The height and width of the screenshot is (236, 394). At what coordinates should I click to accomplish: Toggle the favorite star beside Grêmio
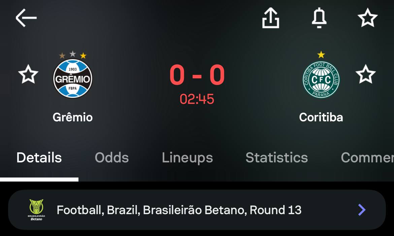[x=28, y=75]
